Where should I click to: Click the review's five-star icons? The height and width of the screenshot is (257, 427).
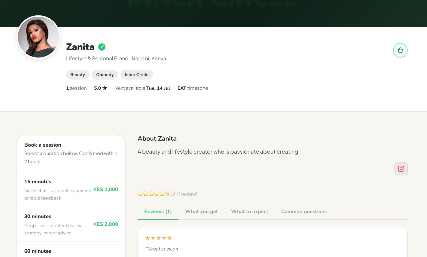point(158,238)
